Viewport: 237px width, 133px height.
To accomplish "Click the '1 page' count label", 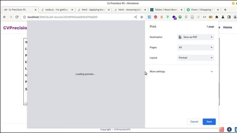I will coord(210,27).
